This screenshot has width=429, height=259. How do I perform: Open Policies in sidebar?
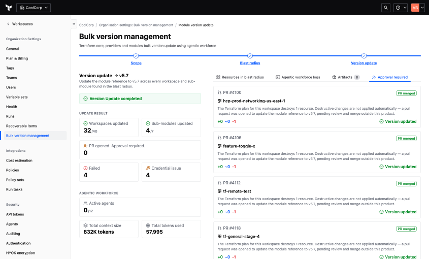pyautogui.click(x=12, y=170)
